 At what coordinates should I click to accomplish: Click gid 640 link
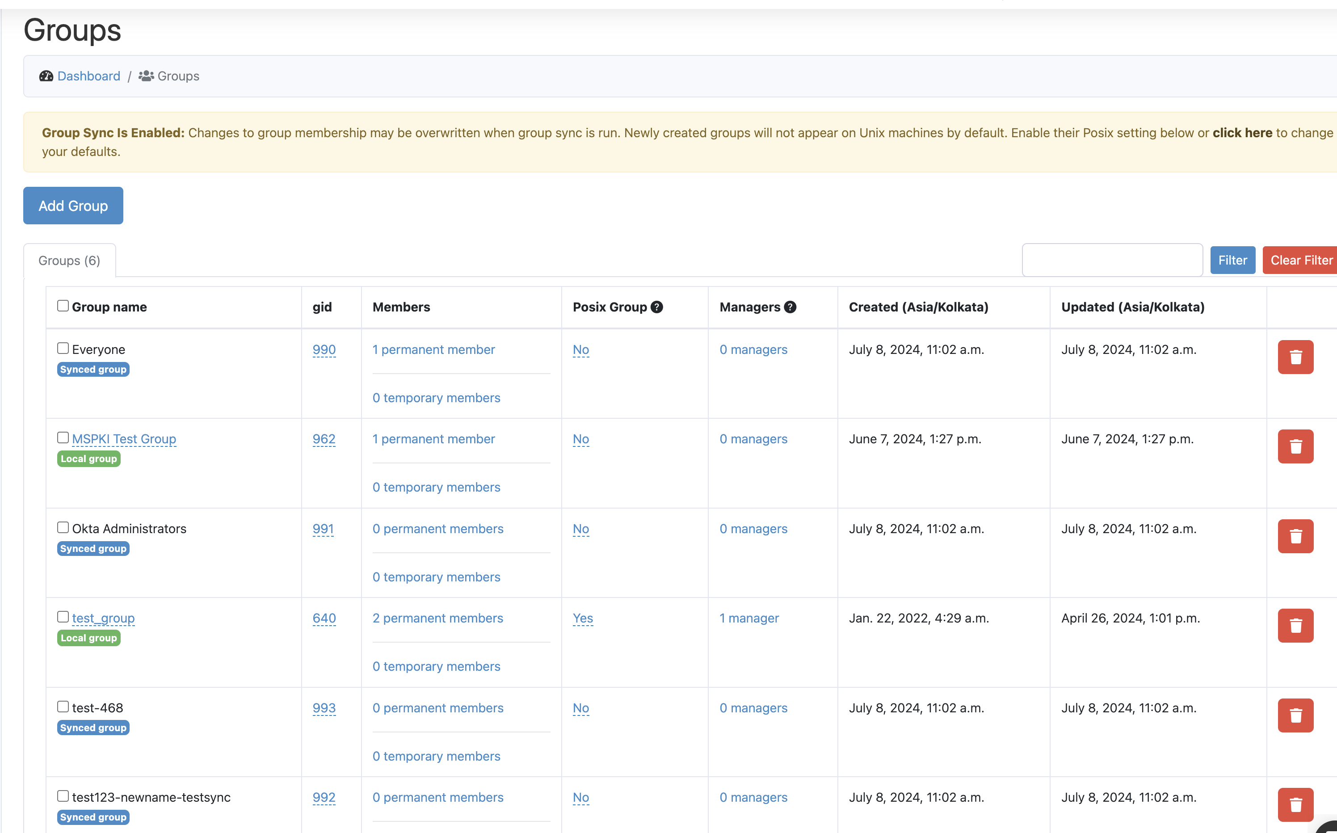(324, 618)
